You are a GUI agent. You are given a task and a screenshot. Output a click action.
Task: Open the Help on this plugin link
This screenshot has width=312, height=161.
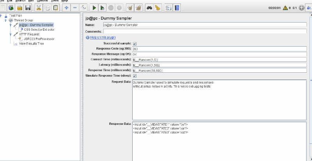click(103, 37)
